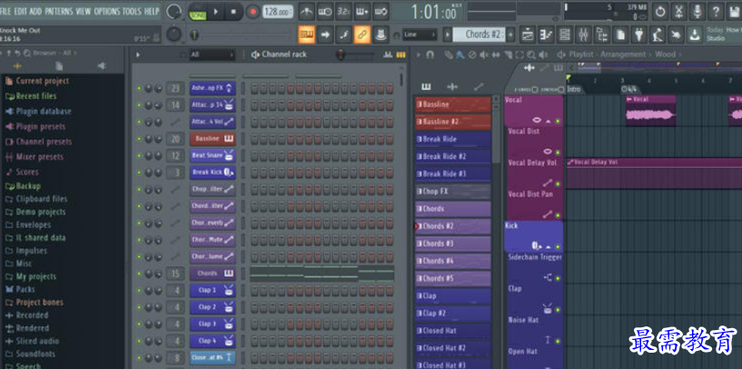Click the 128 tempo field
The height and width of the screenshot is (369, 742).
[277, 12]
